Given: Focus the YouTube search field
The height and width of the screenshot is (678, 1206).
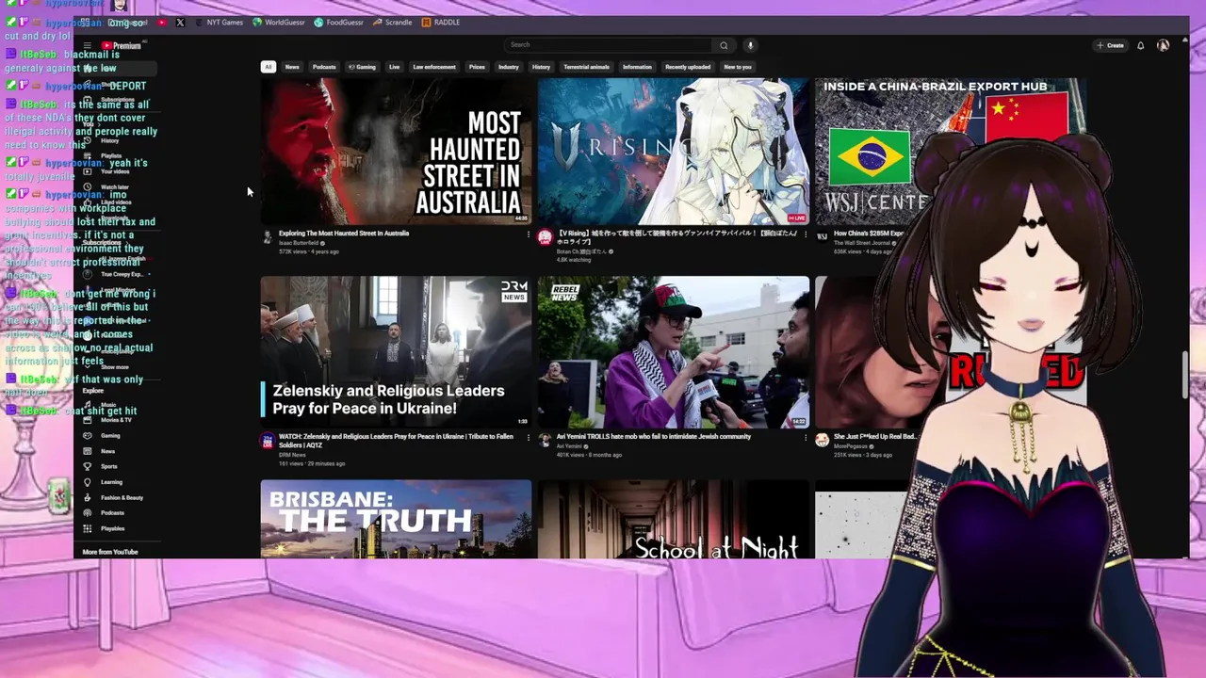Looking at the screenshot, I should [x=610, y=45].
